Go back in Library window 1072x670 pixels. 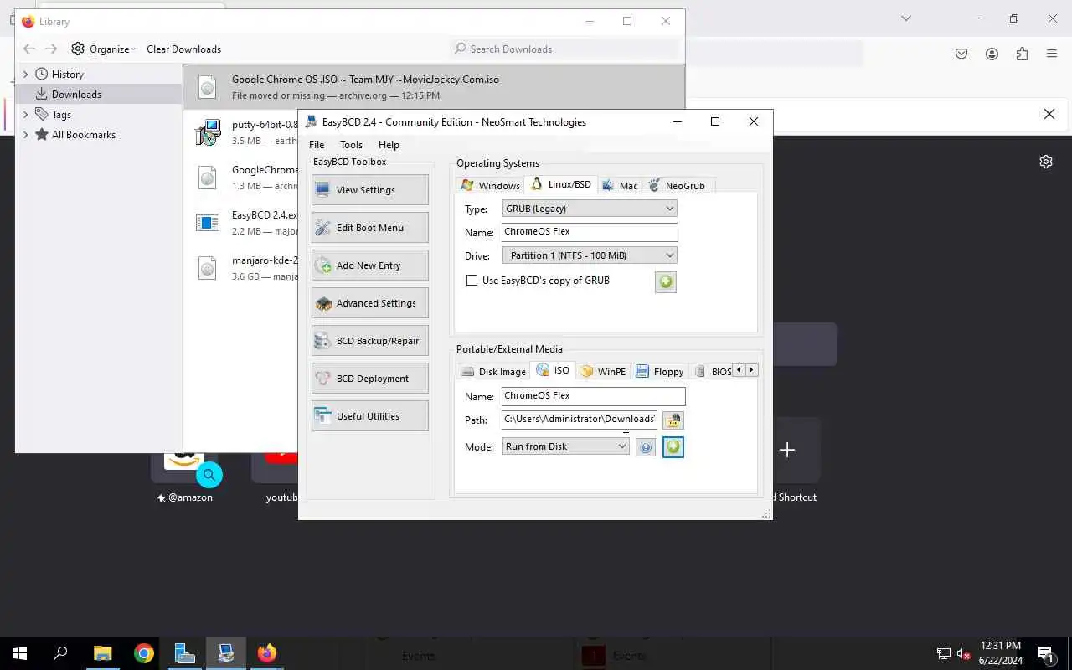pyautogui.click(x=29, y=49)
